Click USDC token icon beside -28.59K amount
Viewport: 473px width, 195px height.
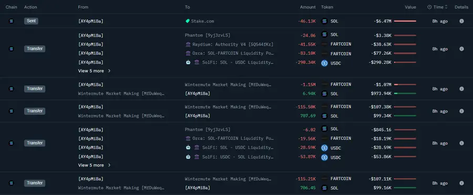[324, 148]
